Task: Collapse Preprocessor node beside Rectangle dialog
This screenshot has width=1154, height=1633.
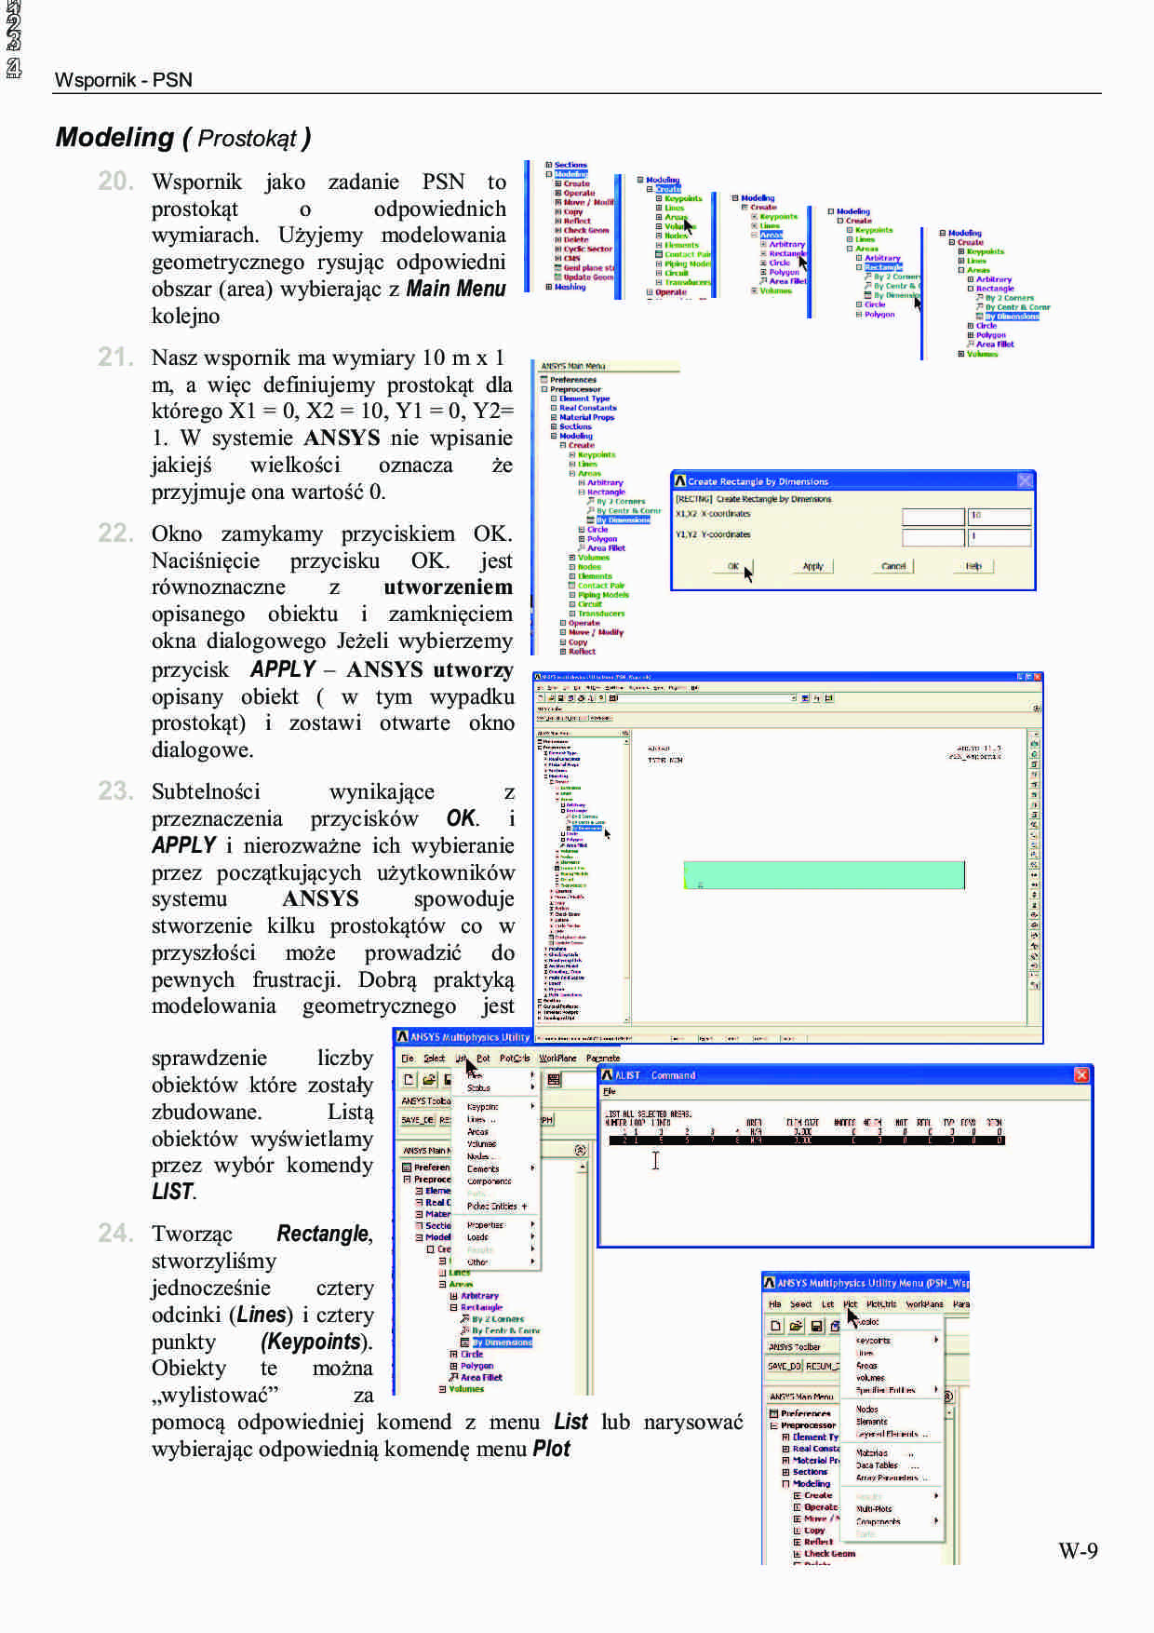Action: [544, 389]
